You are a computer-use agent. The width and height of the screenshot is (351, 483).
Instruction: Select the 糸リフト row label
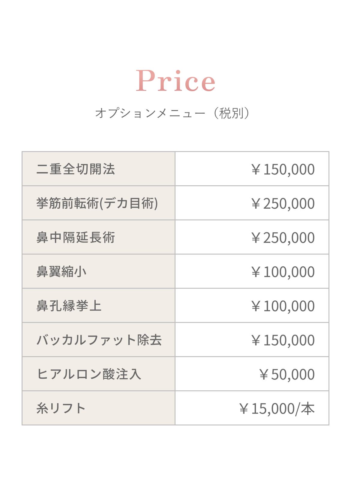tap(61, 408)
